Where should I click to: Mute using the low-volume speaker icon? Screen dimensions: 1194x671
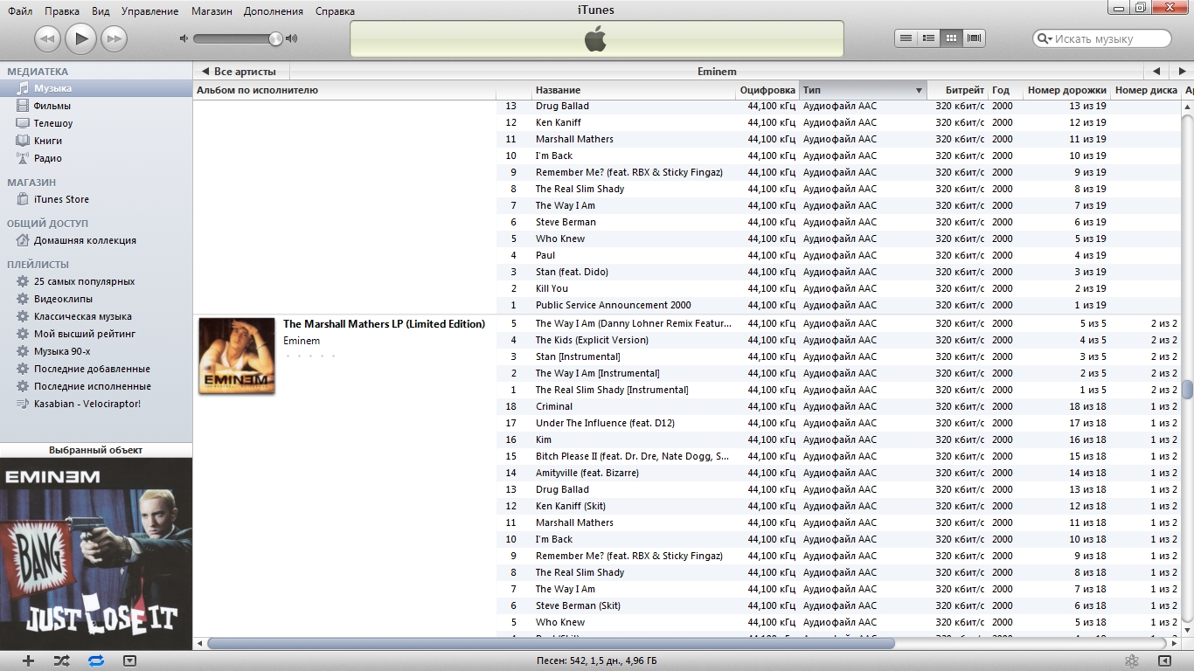tap(184, 38)
